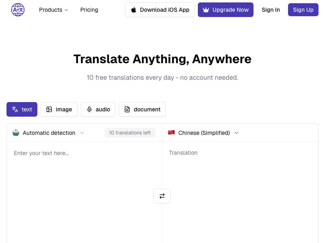Image resolution: width=325 pixels, height=243 pixels.
Task: Click the globe translation logo
Action: coord(17,9)
